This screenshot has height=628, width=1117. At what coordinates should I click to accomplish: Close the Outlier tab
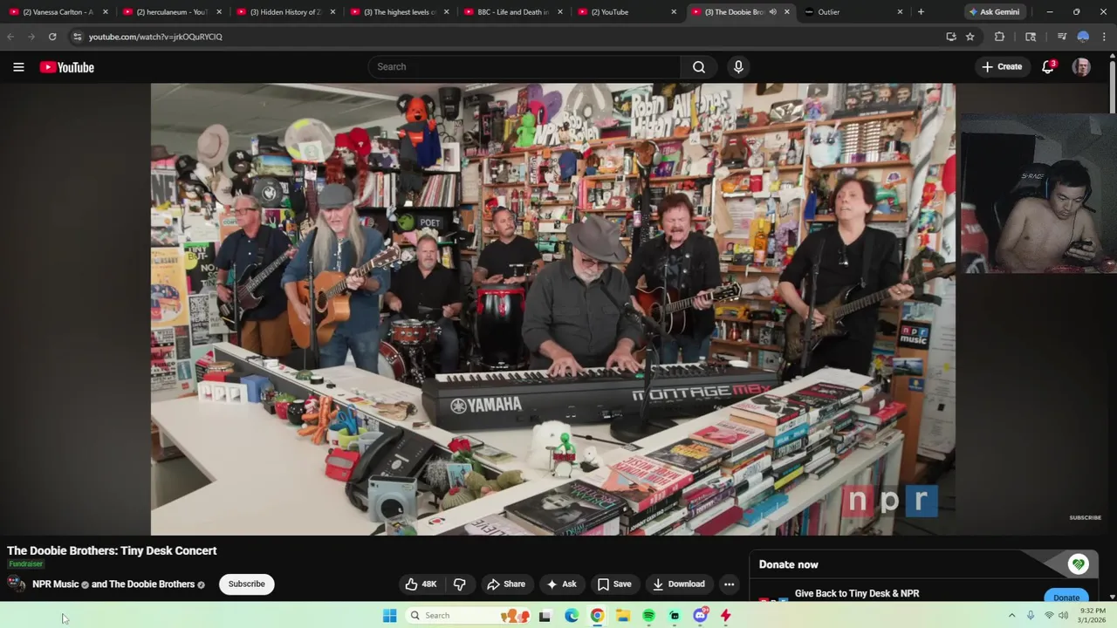pos(900,12)
